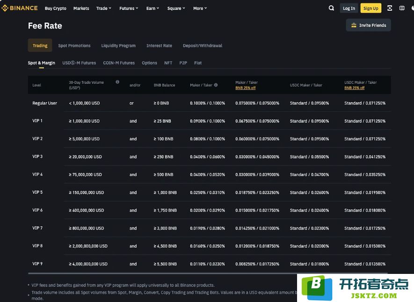Select the NFT sub-tab

point(168,63)
